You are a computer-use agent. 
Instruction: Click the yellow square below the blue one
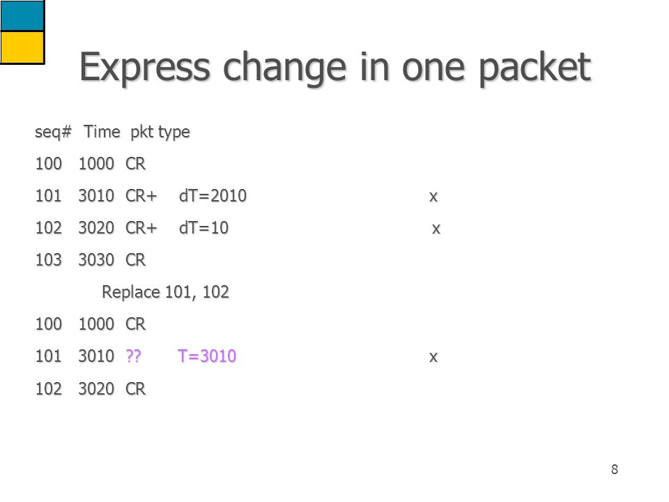(x=22, y=48)
